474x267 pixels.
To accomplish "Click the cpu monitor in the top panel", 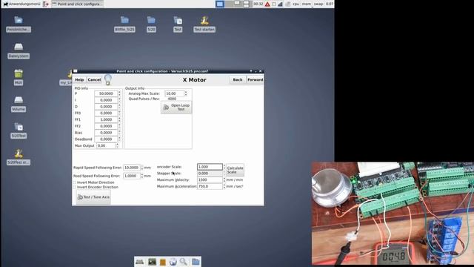I will pyautogui.click(x=296, y=4).
